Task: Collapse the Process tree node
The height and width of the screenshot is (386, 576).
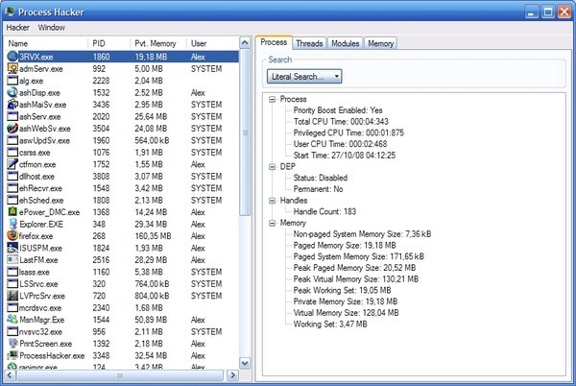Action: coord(273,99)
